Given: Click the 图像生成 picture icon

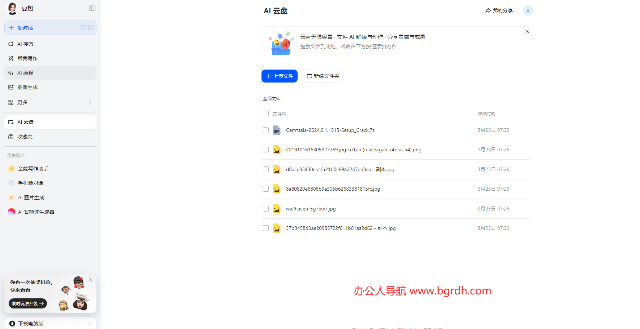Looking at the screenshot, I should (11, 87).
